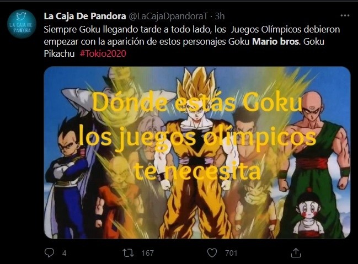The height and width of the screenshot is (264, 358).
Task: View the 701 likes count
Action: click(x=231, y=253)
